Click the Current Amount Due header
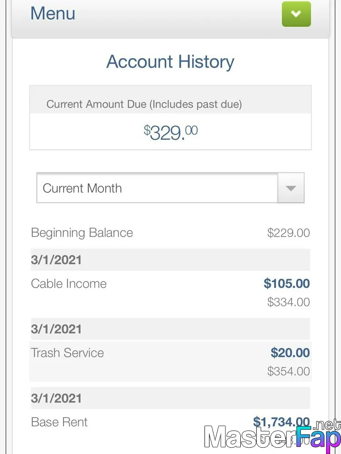This screenshot has width=341, height=454. click(144, 104)
